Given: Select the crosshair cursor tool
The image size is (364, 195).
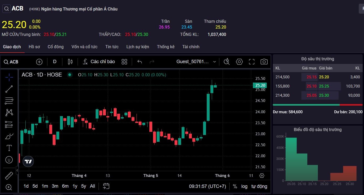Looking at the screenshot, I should pyautogui.click(x=9, y=77).
